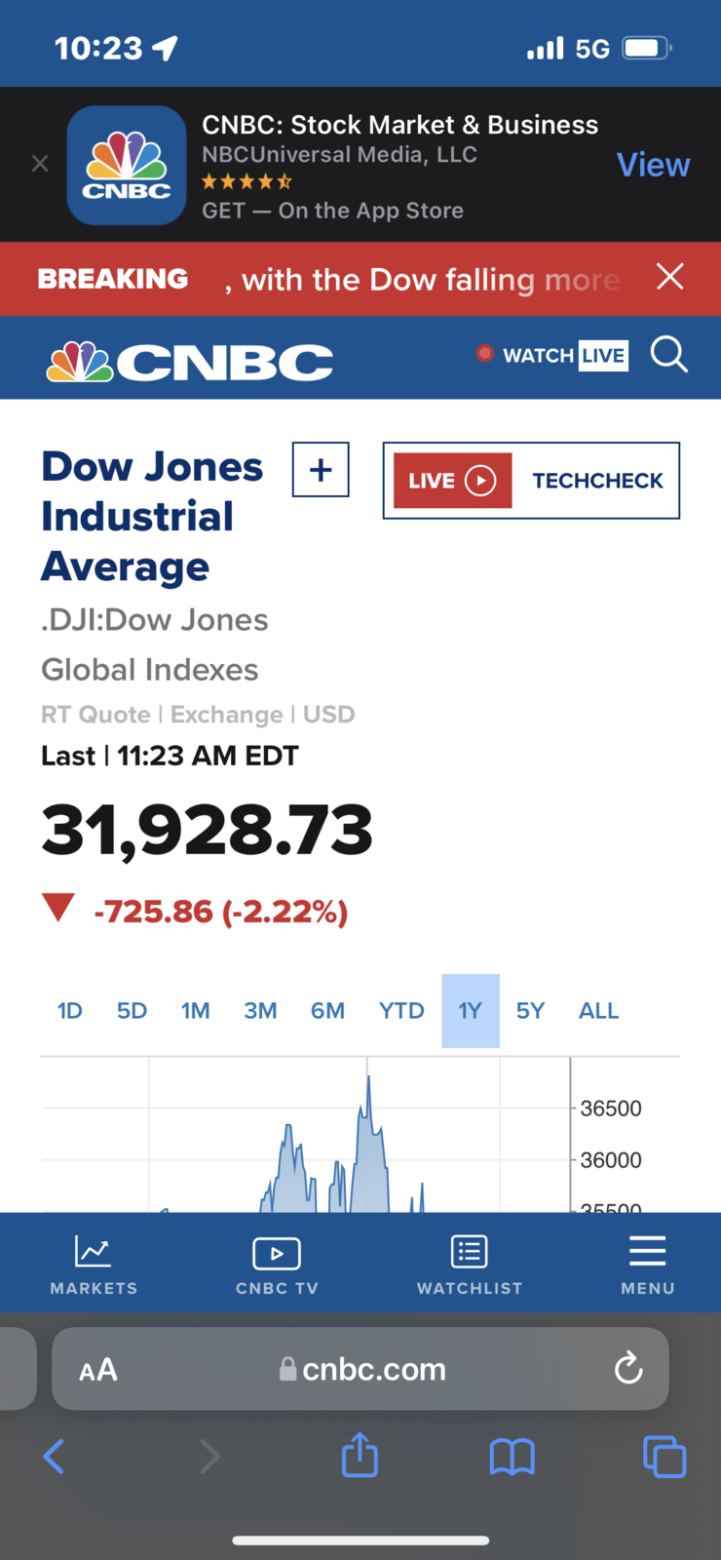Open Safari bookmarks book icon
The width and height of the screenshot is (721, 1560).
coord(512,1458)
